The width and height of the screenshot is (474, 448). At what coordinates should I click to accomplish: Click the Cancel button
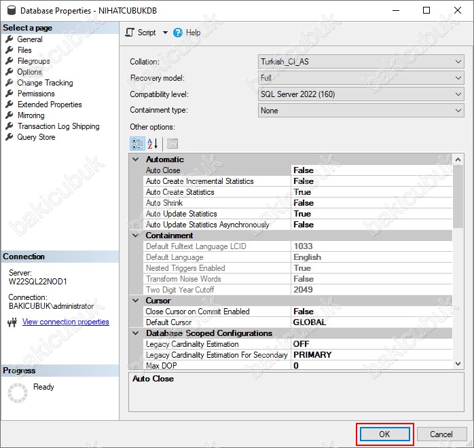[x=441, y=434]
